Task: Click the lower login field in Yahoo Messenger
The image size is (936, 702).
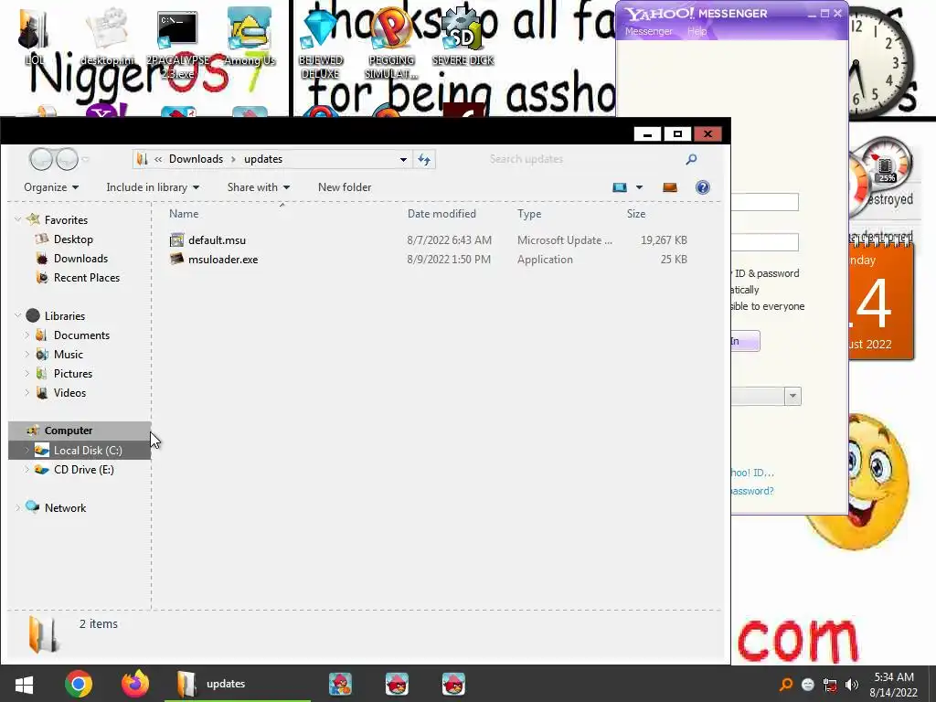Action: click(x=765, y=241)
